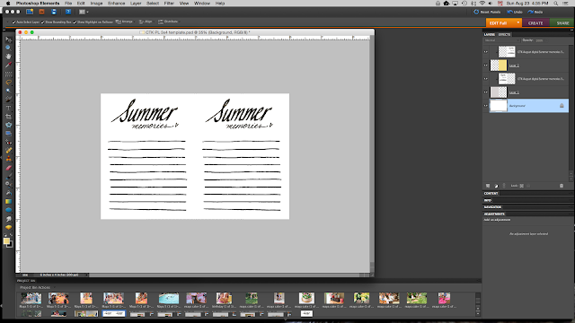Toggle visibility of the topmost layer

click(486, 52)
